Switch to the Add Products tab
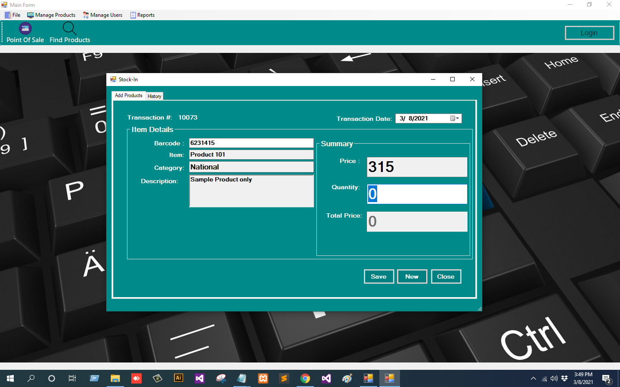 click(x=128, y=95)
